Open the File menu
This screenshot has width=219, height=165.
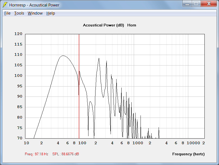7,13
